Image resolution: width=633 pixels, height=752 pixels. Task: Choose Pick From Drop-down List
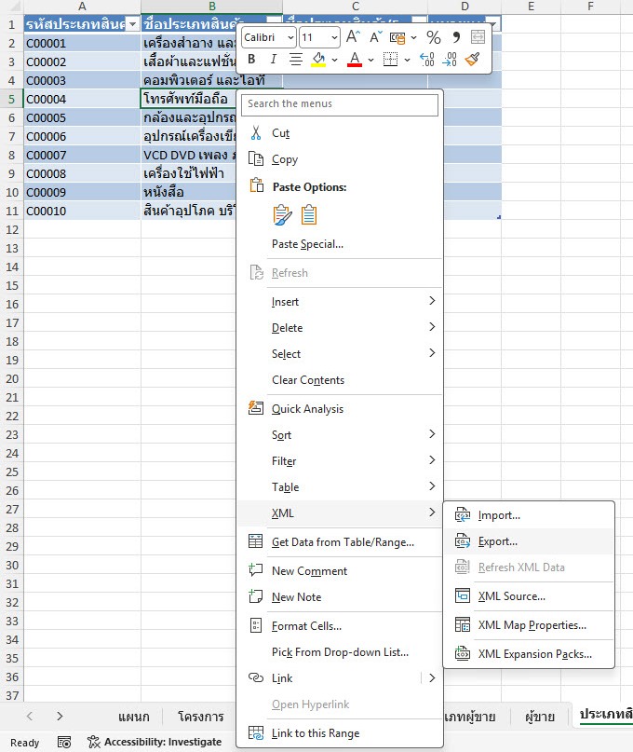[340, 651]
